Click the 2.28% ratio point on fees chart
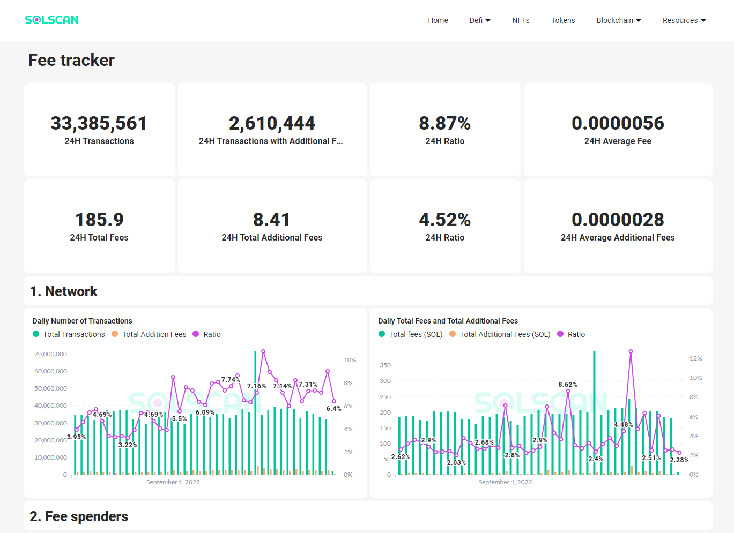734x533 pixels. point(679,453)
